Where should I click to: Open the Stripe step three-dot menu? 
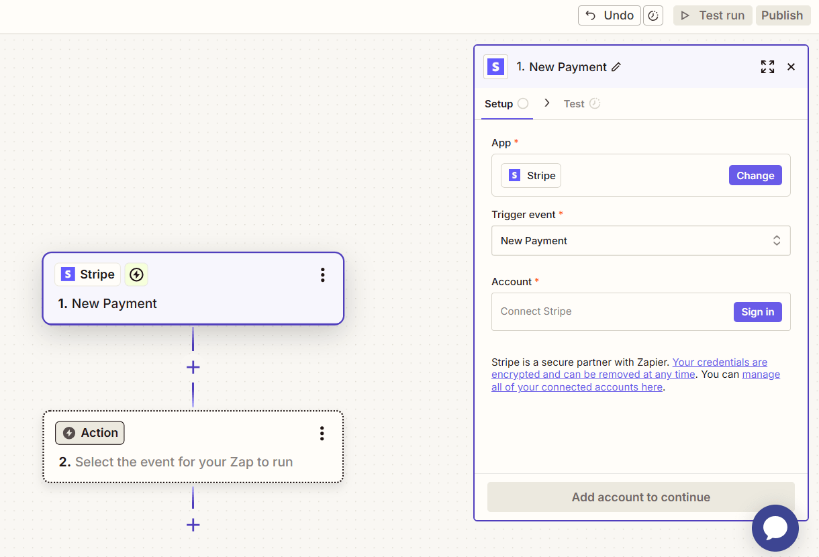click(322, 274)
